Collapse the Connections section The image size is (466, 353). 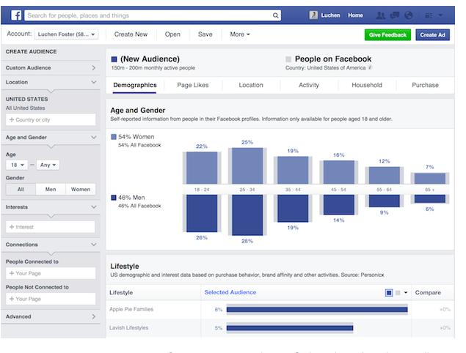pos(51,245)
